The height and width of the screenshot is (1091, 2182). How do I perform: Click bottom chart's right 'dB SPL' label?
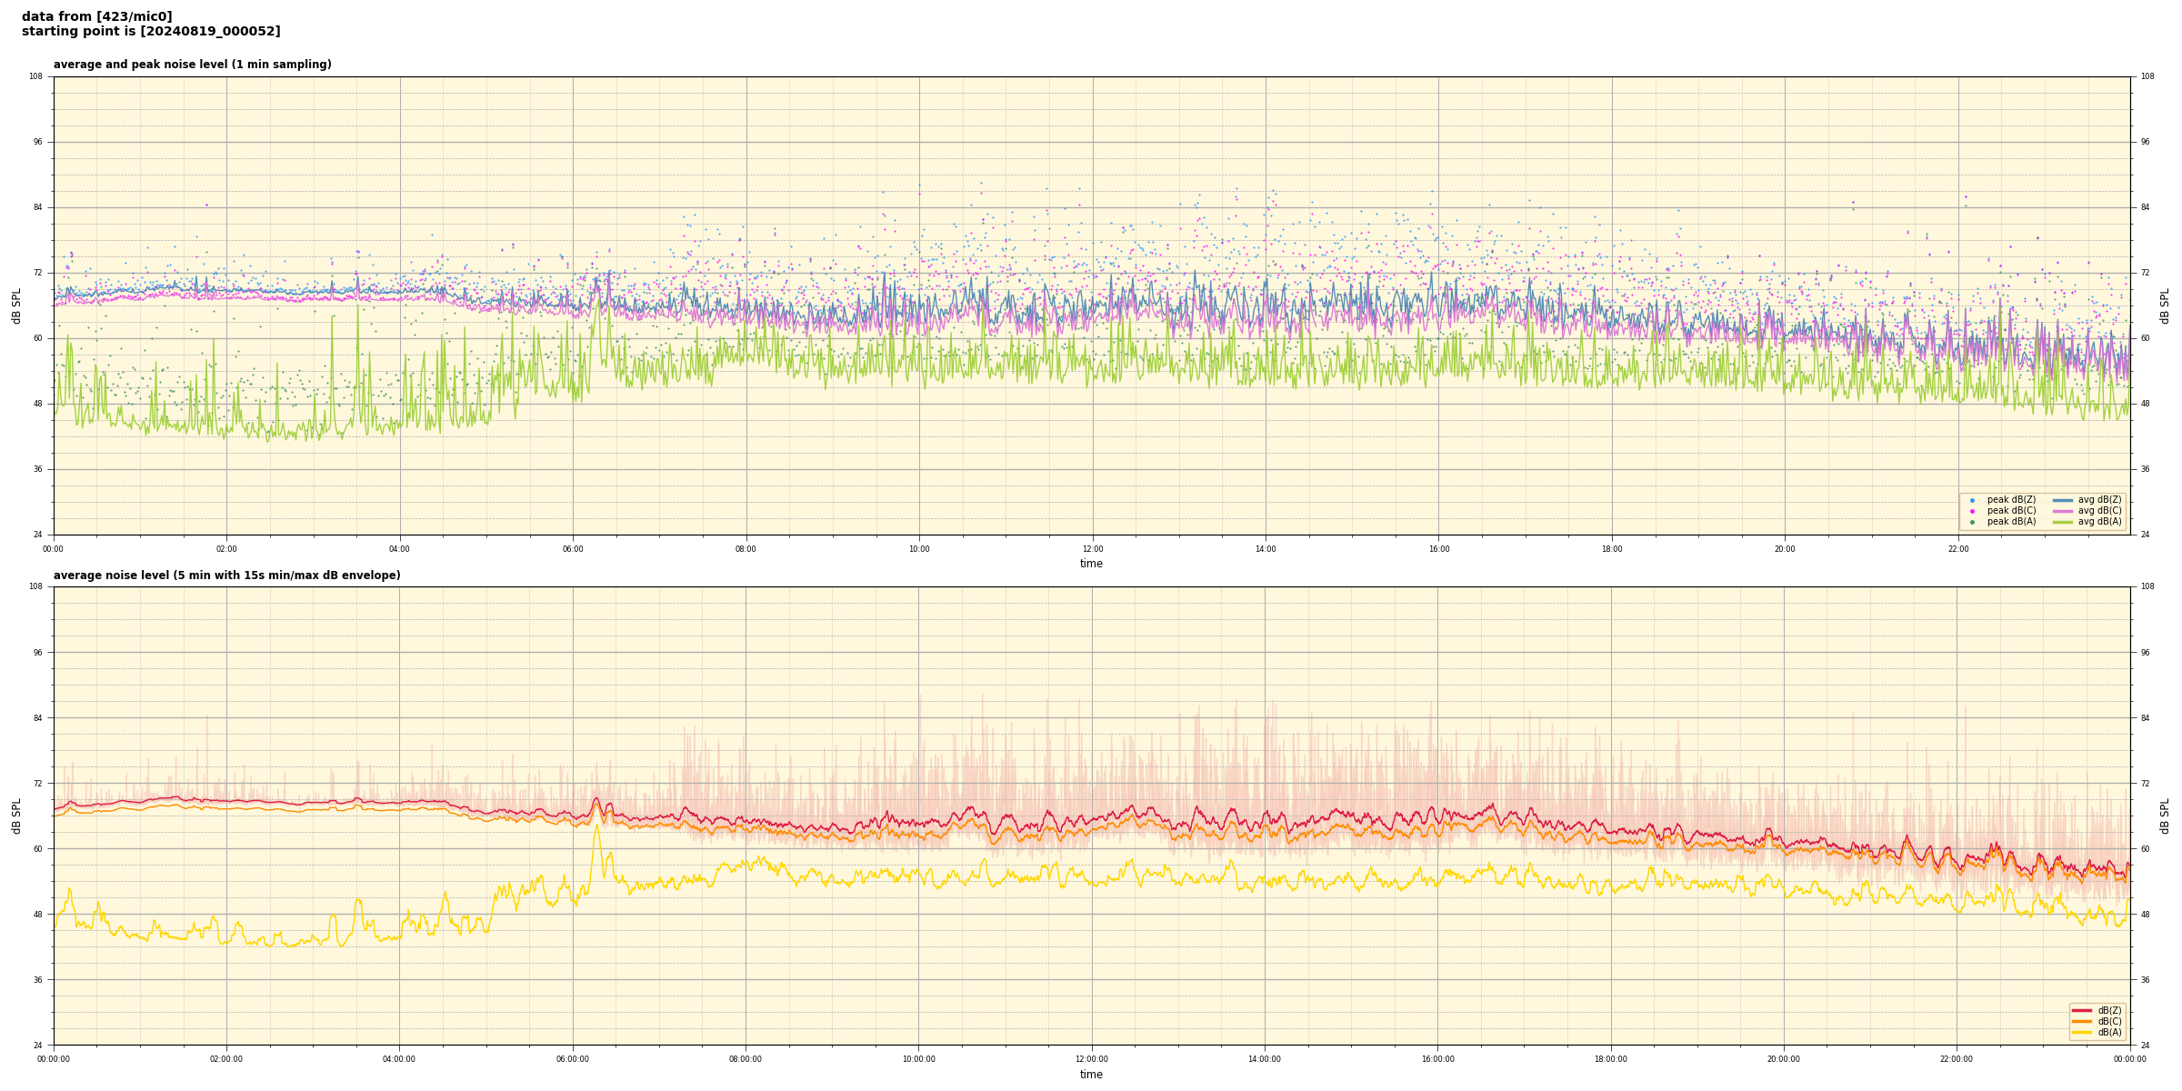(2165, 816)
